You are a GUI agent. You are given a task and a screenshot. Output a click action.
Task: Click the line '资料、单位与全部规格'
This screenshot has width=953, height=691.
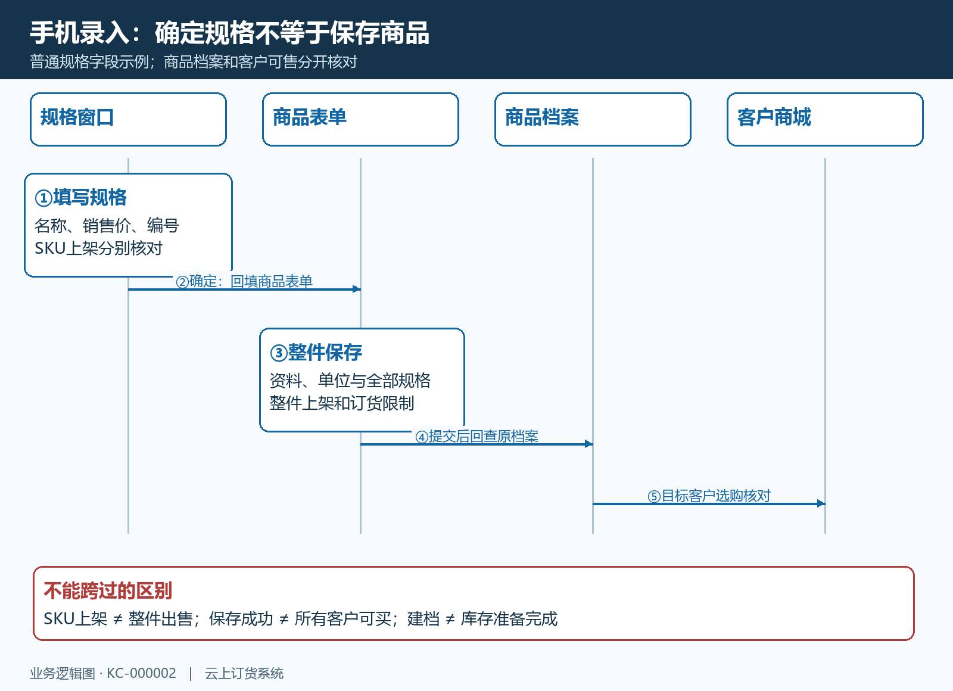pos(350,381)
